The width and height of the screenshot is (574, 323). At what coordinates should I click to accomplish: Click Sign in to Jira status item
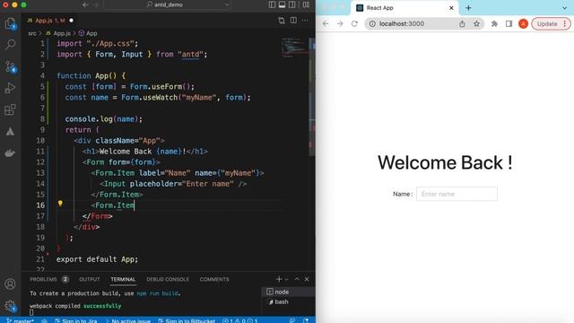click(76, 320)
